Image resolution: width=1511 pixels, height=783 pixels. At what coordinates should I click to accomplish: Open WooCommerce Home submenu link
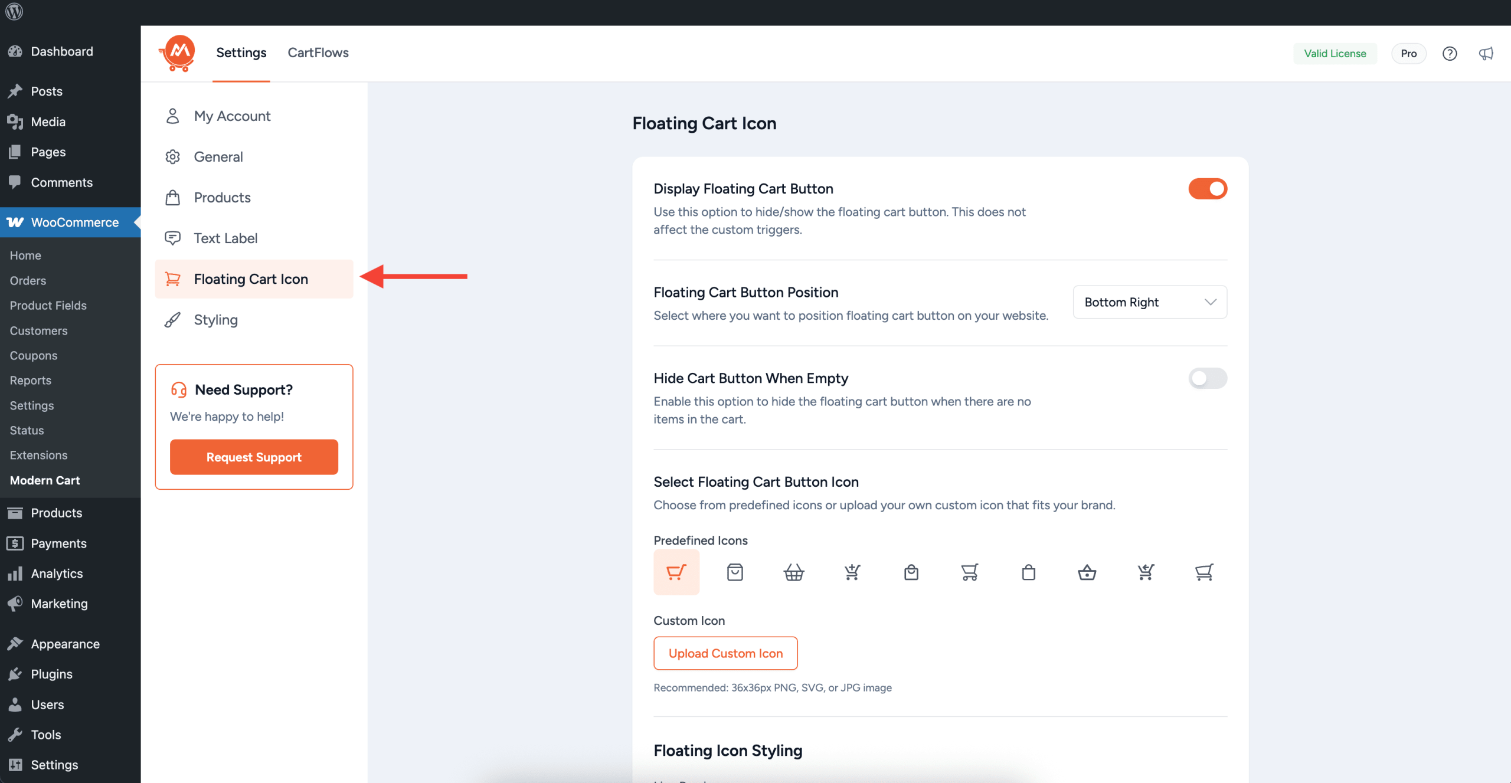click(x=25, y=255)
